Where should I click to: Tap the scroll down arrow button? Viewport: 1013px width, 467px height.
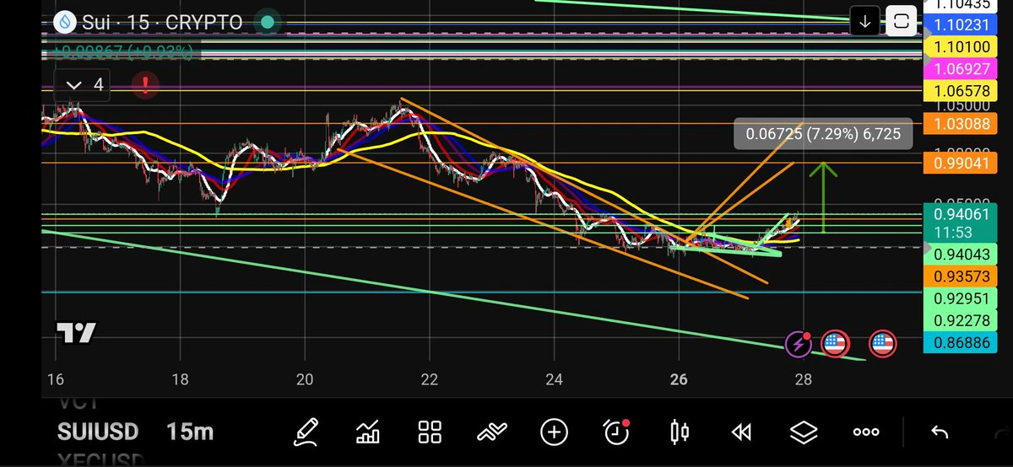864,22
